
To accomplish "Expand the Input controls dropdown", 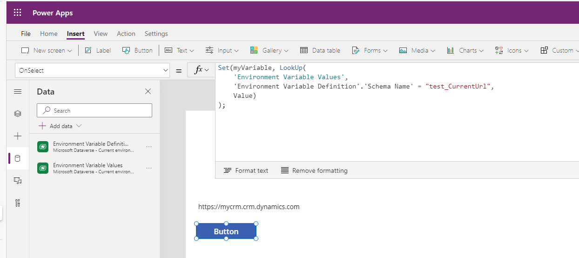I will 222,50.
